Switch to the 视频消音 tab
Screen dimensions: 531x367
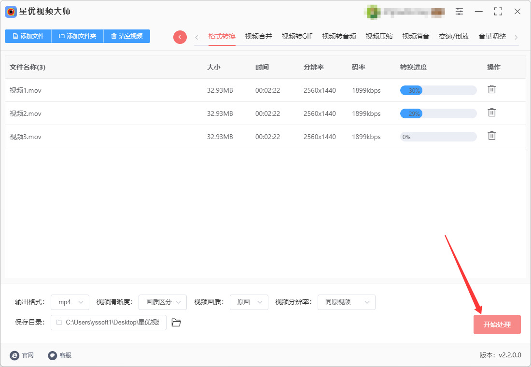click(x=416, y=37)
